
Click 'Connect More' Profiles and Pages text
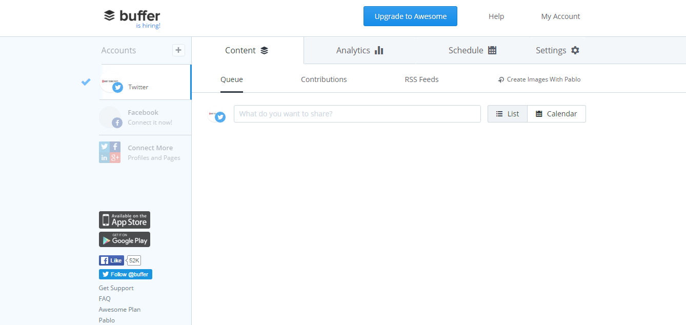tap(154, 153)
